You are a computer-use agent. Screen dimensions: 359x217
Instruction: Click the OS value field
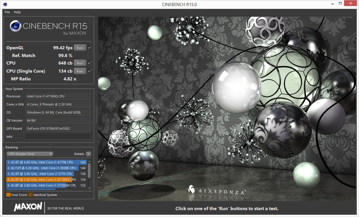[58, 112]
